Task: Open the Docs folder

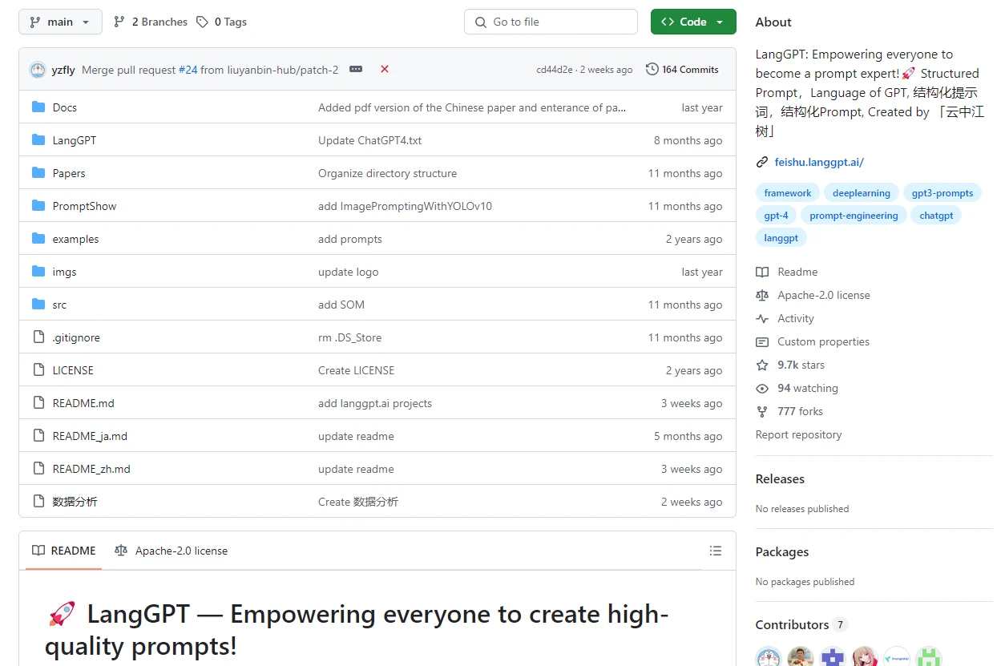Action: click(x=64, y=107)
